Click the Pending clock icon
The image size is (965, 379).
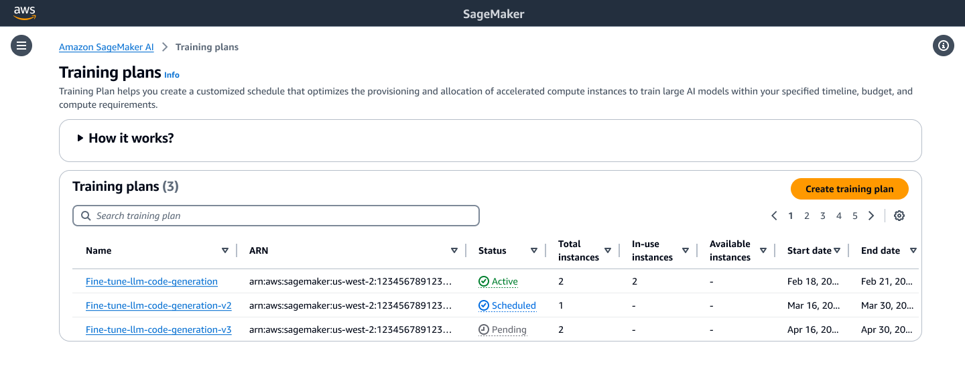click(x=484, y=330)
